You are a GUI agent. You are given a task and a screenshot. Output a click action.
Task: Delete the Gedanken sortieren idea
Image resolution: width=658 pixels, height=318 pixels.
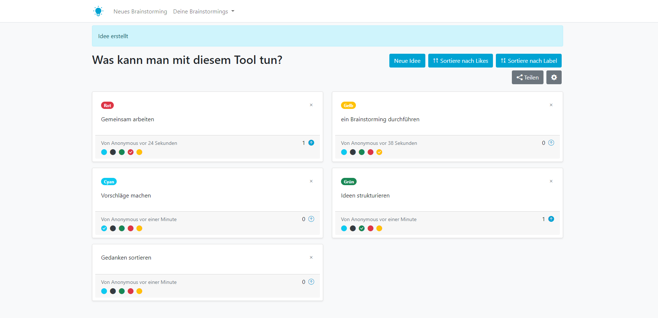click(x=311, y=257)
